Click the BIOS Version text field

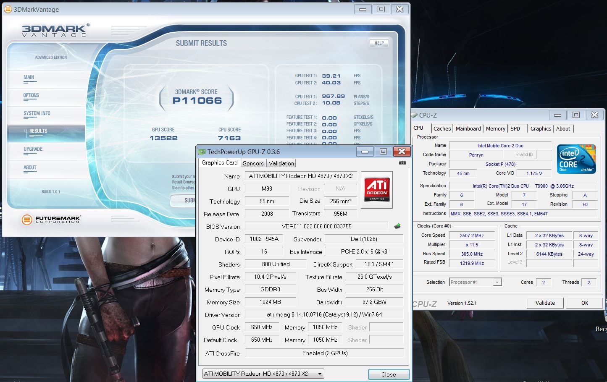pos(316,226)
